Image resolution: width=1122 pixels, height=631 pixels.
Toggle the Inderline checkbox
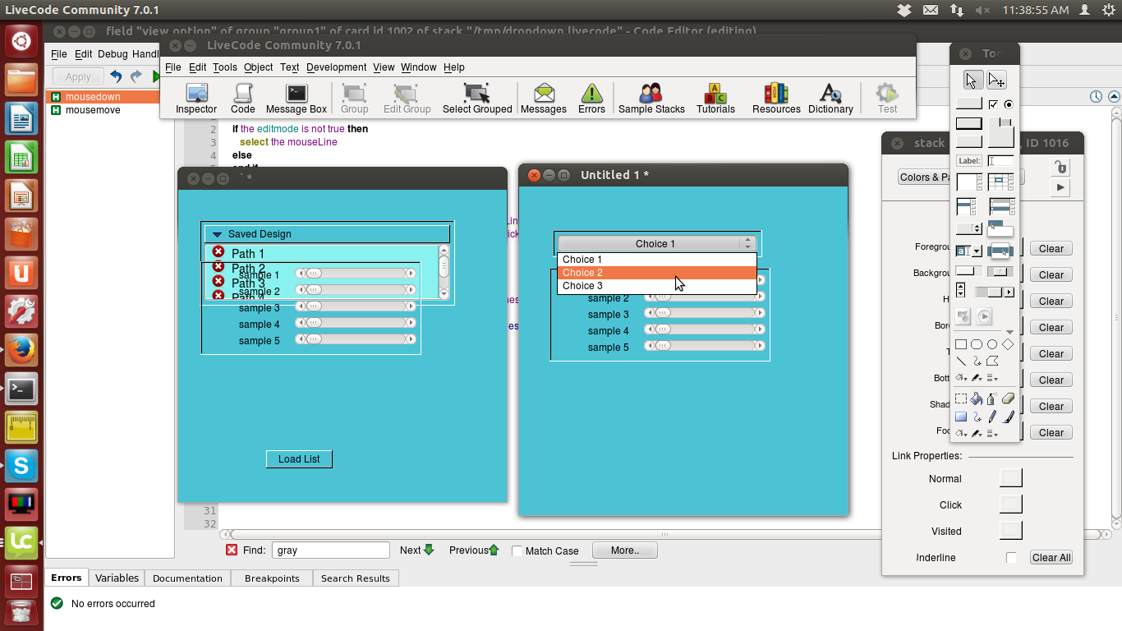[1011, 558]
